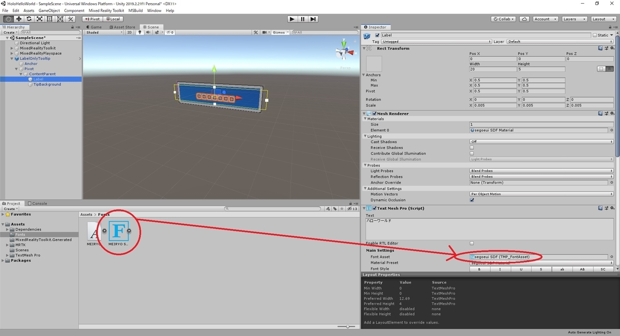Disable Dynamic Occlusion checkbox
Viewport: 620px width, 336px height.
coord(472,200)
